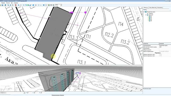Click the grey Redo arrow icon

click(21, 5)
